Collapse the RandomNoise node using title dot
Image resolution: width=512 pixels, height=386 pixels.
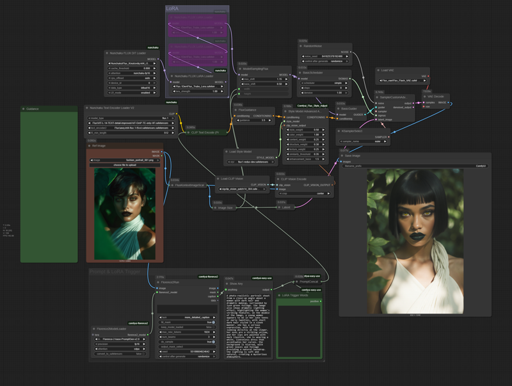pos(301,47)
